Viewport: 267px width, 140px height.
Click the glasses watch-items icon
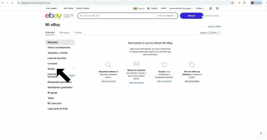pyautogui.click(x=136, y=63)
